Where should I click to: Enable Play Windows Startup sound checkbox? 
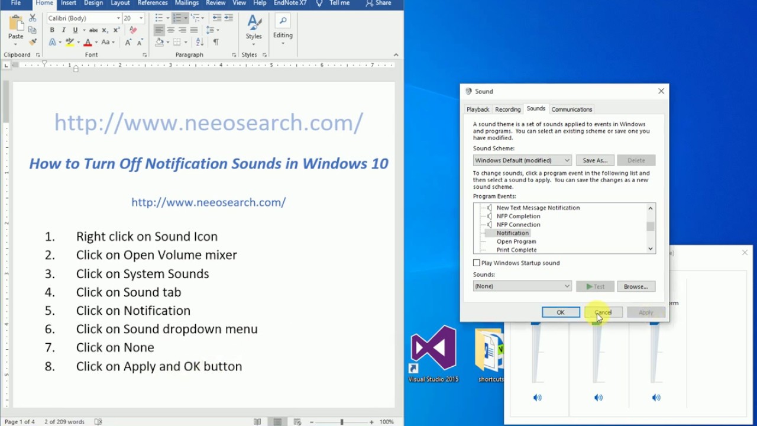[477, 263]
